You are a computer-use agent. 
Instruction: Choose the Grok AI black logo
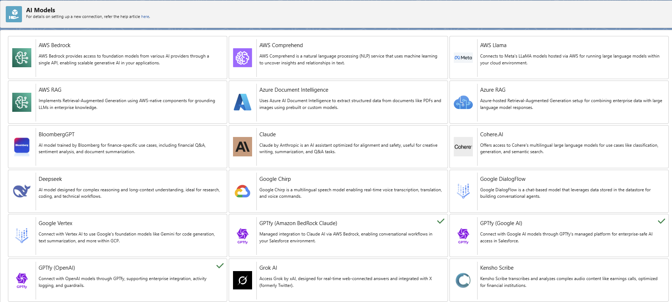pyautogui.click(x=242, y=280)
